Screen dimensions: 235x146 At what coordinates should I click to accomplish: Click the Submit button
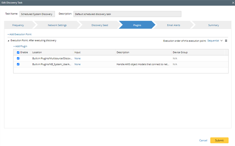[219, 140]
